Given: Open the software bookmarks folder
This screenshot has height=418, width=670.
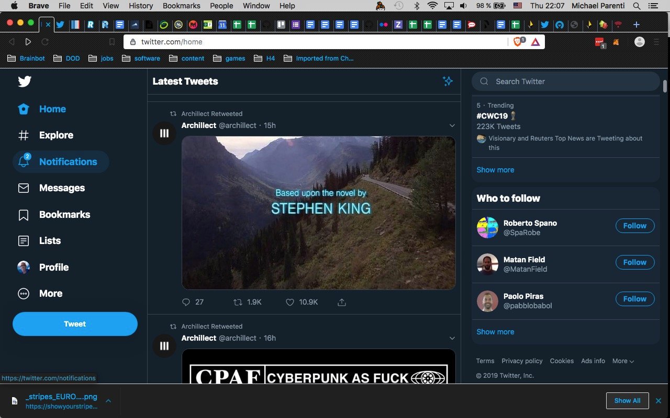Looking at the screenshot, I should (141, 59).
